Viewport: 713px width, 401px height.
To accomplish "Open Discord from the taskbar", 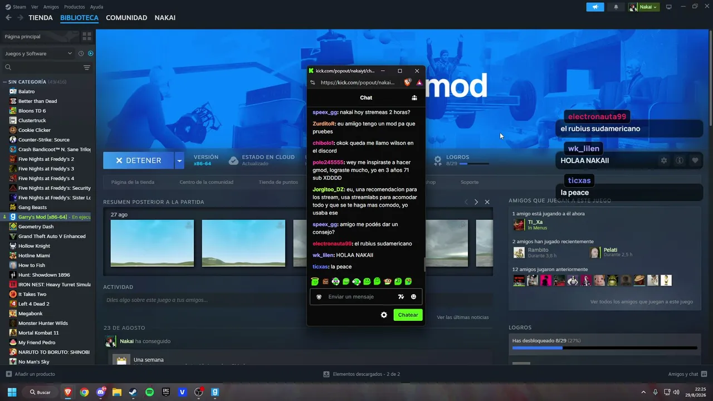I will 100,392.
